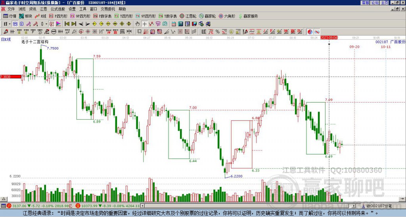
Task: Open the 工具 menu
Action: [83, 9]
